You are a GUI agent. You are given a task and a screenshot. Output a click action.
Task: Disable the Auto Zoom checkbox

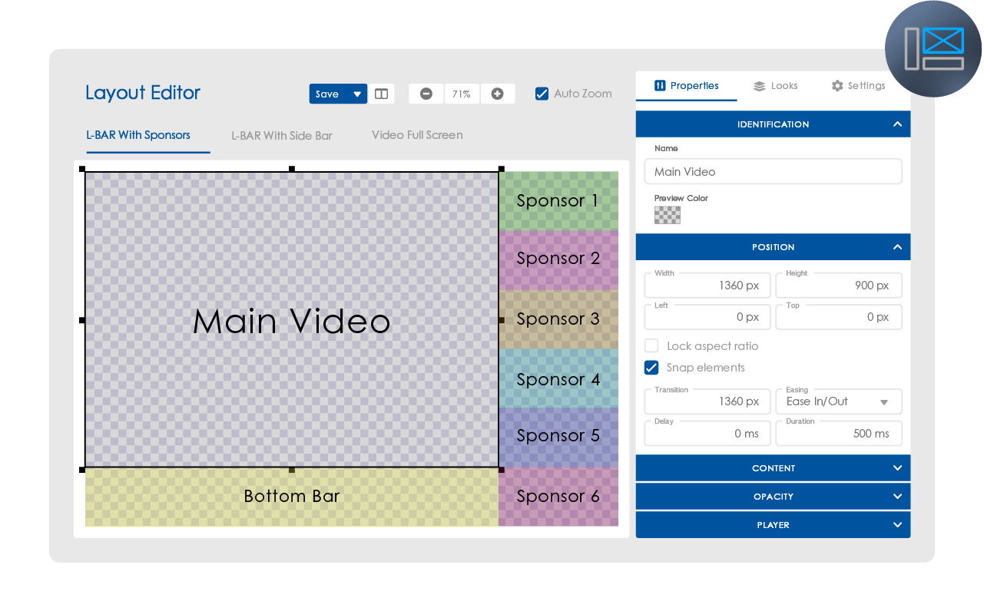click(x=542, y=93)
